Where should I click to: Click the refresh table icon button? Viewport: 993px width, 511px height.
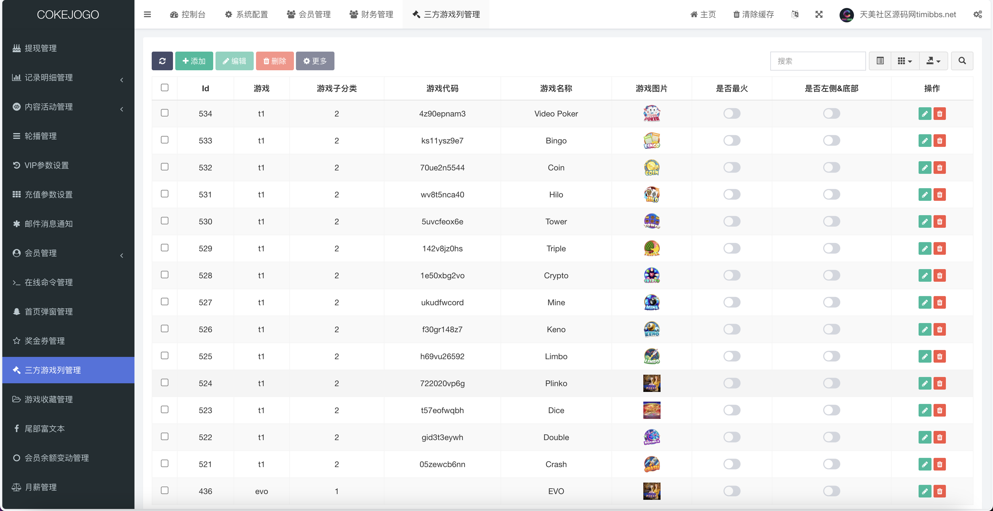pyautogui.click(x=162, y=61)
